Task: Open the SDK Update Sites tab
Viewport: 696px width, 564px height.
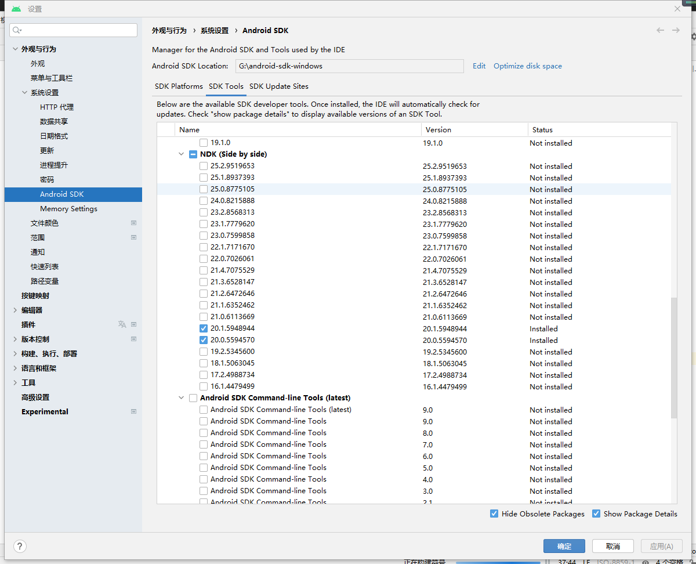Action: pyautogui.click(x=279, y=86)
